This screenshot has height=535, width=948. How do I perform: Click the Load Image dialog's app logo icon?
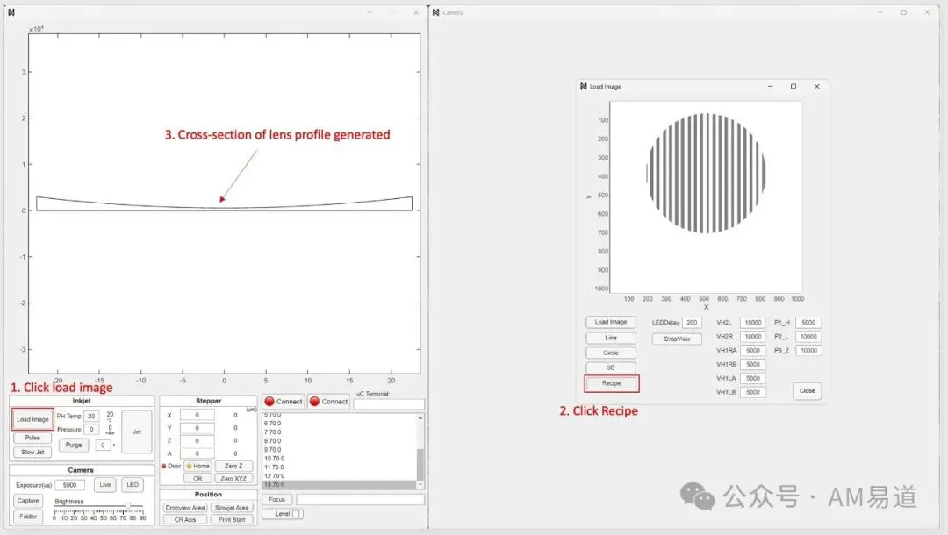click(x=584, y=87)
